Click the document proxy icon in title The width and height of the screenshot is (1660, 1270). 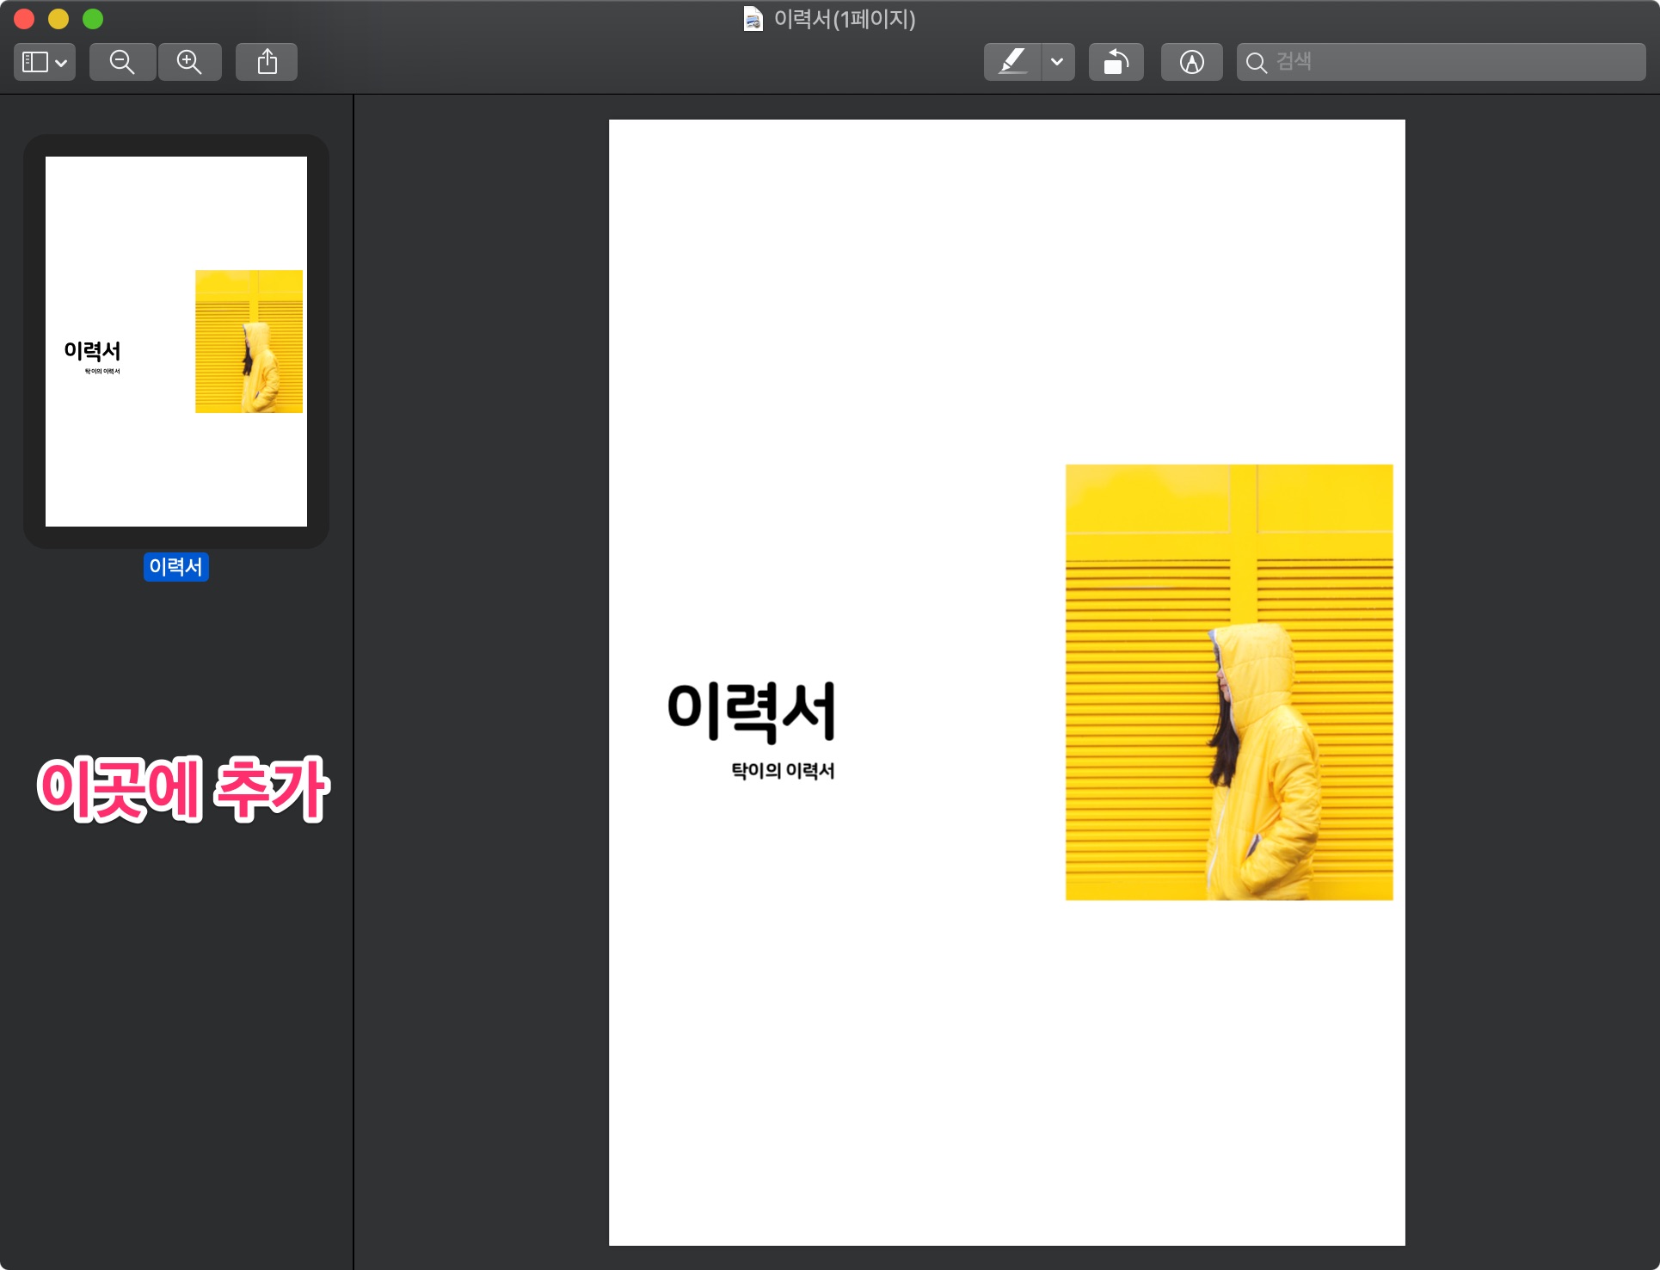coord(753,19)
